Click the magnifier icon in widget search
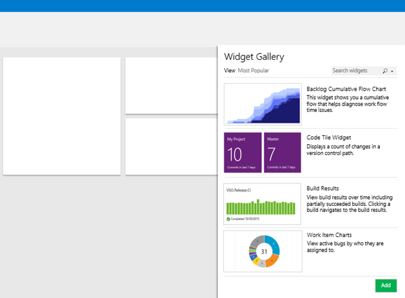The width and height of the screenshot is (405, 298). click(x=385, y=71)
